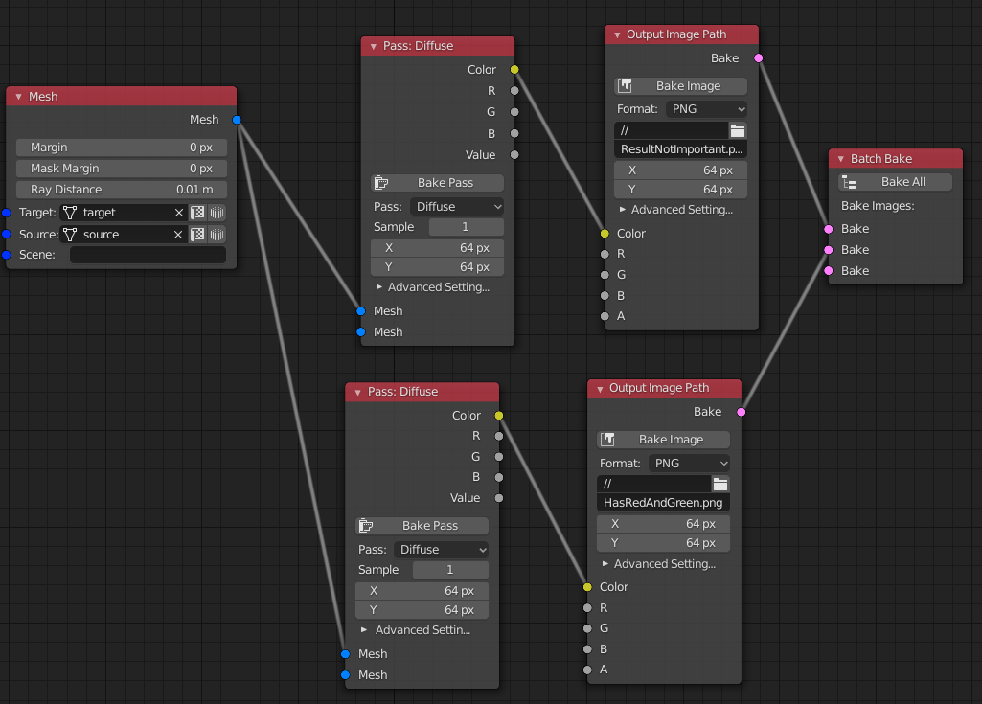Click the Batch Bake node title

(x=881, y=159)
